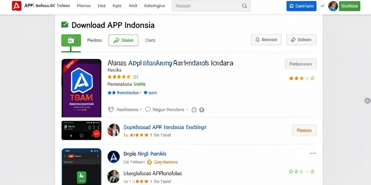Open the Audi menu item
This screenshot has height=185, width=371.
(133, 6)
